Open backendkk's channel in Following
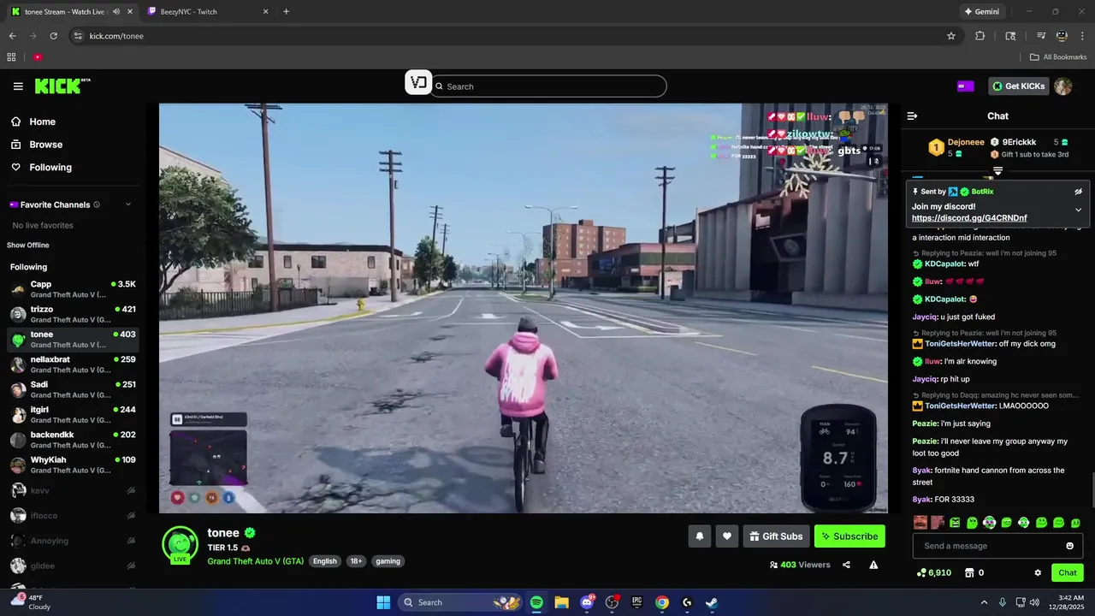 [73, 440]
